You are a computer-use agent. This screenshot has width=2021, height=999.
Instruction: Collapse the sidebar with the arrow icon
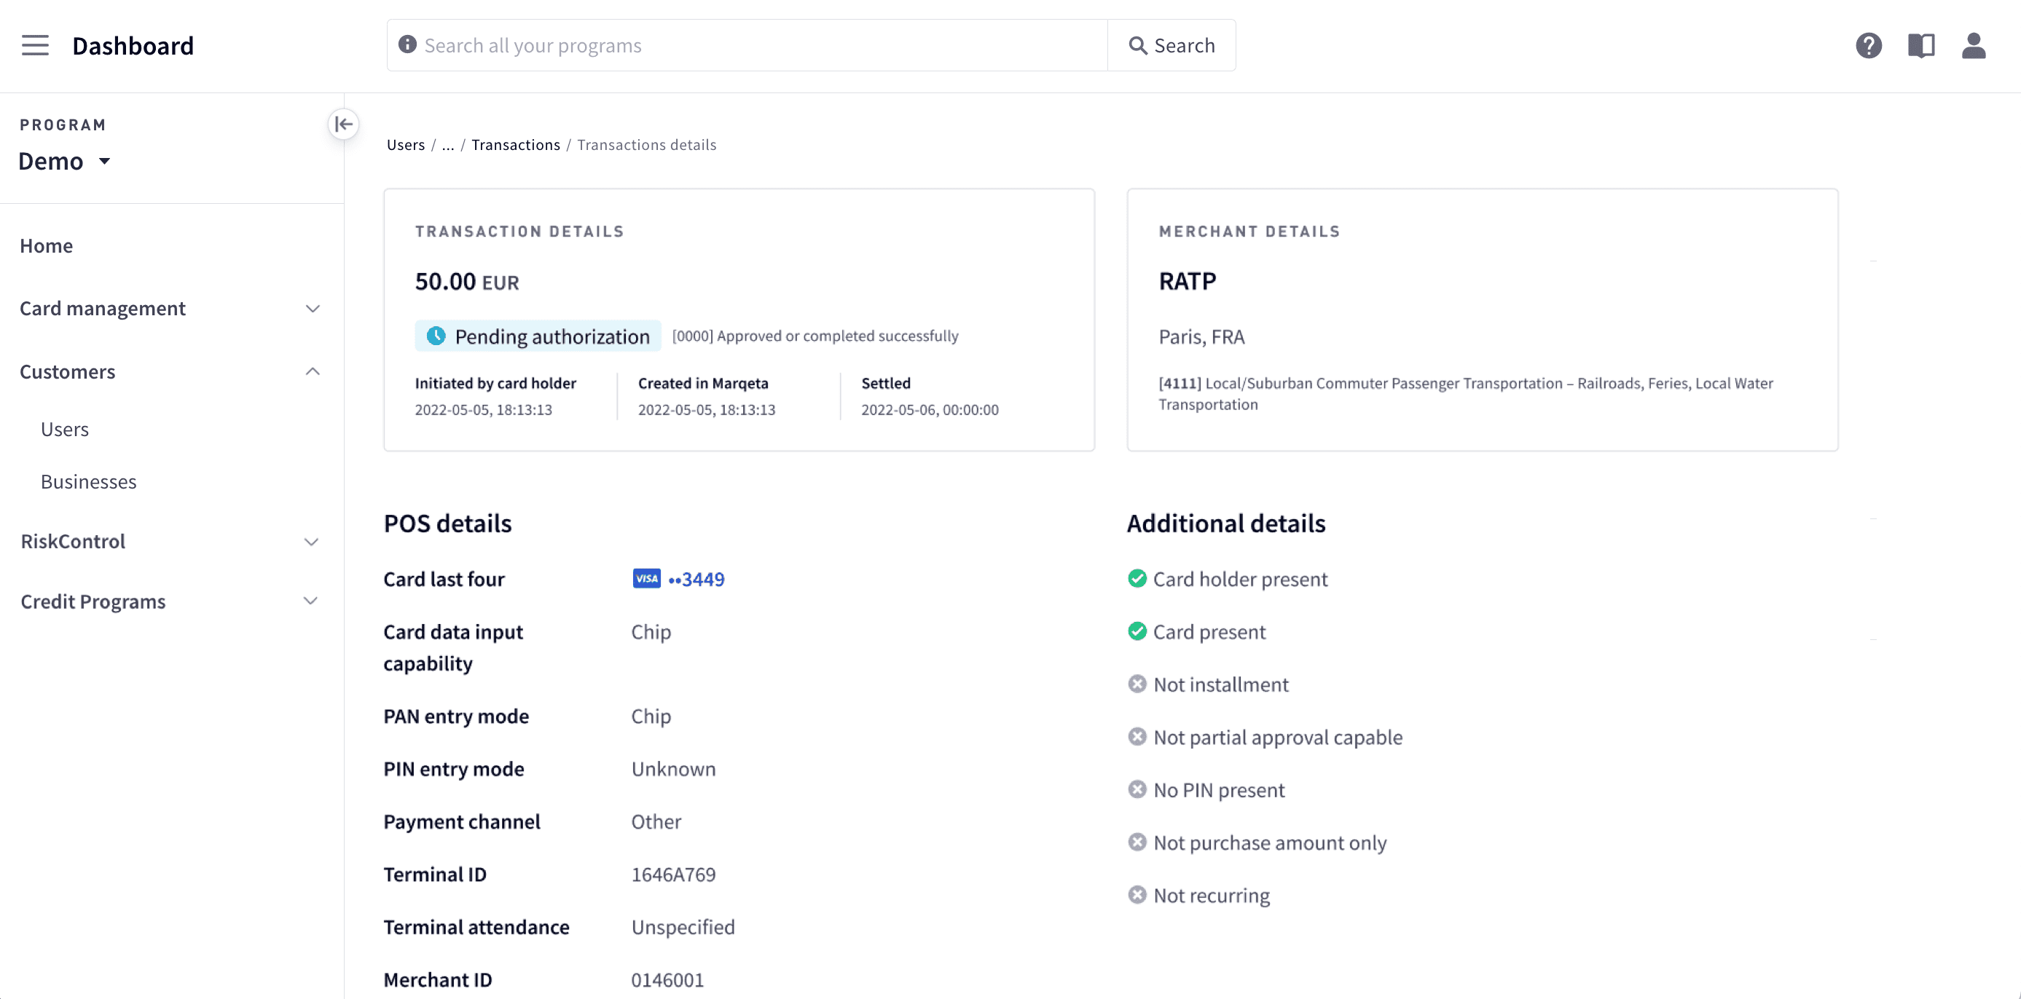[343, 124]
